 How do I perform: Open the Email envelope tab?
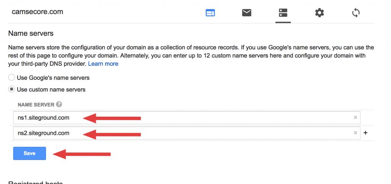247,13
